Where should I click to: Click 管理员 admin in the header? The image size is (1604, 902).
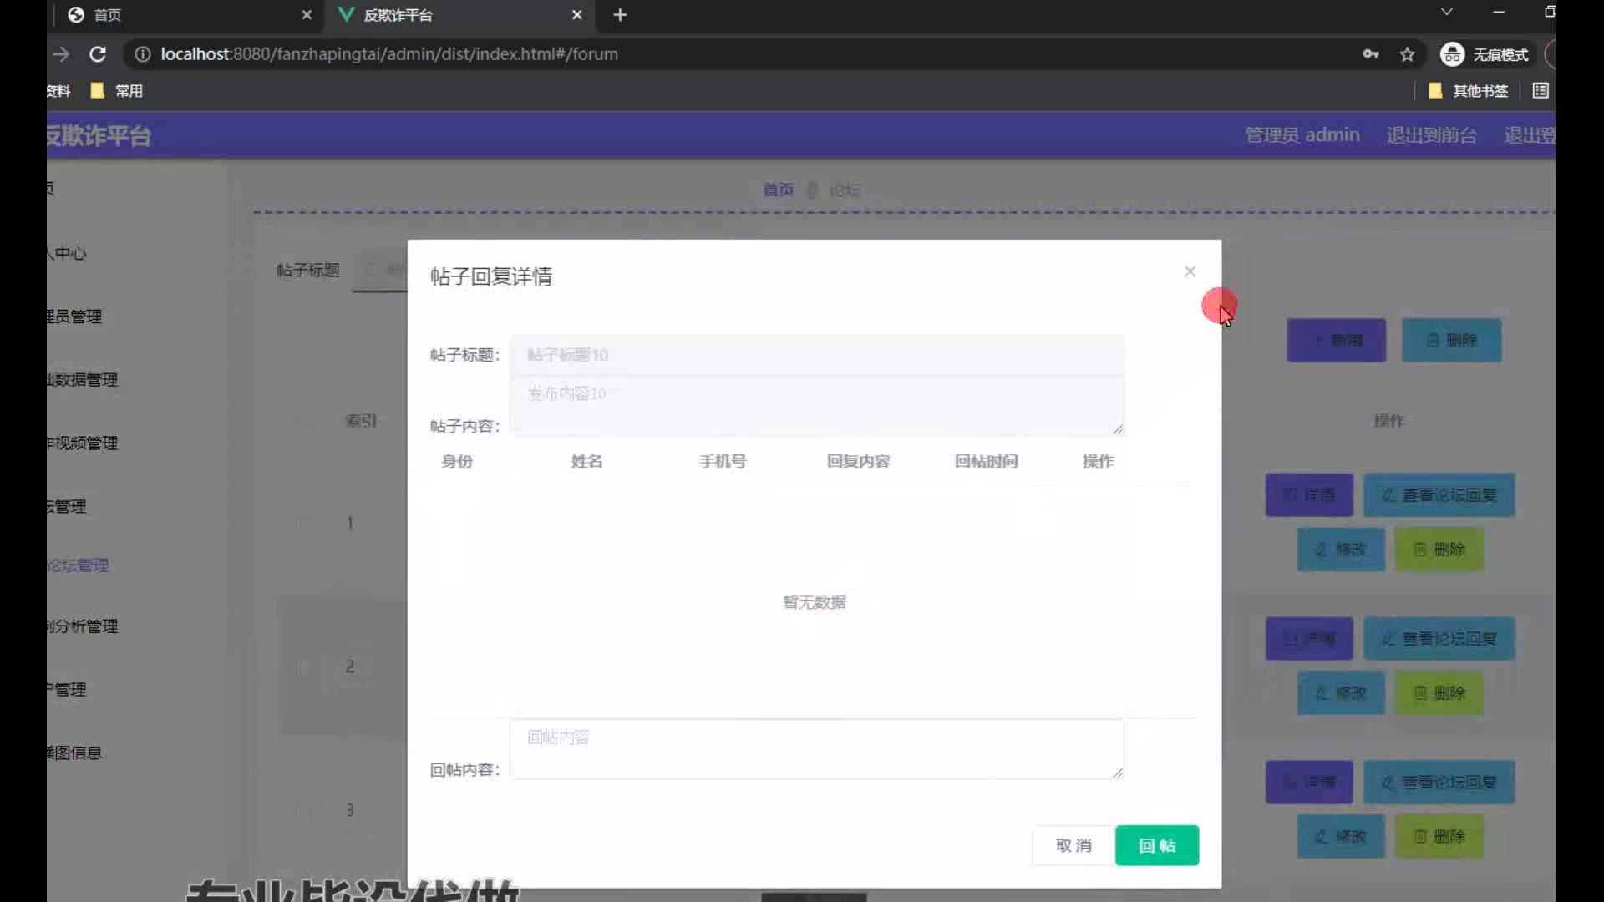tap(1302, 134)
